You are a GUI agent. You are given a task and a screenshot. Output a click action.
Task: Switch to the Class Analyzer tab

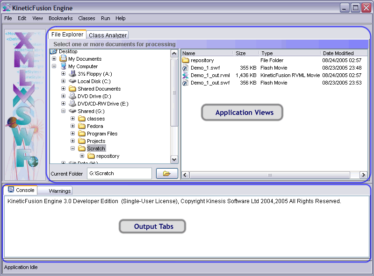click(x=108, y=35)
